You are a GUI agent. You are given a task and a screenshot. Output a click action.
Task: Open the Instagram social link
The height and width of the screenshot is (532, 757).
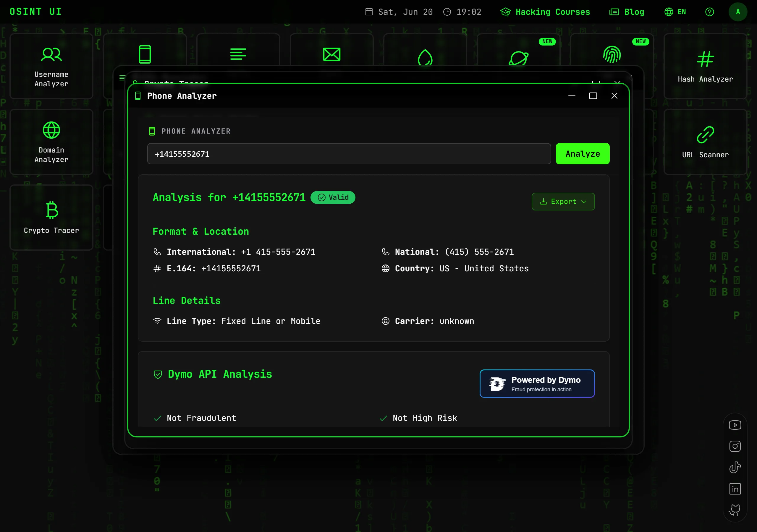[x=735, y=446]
